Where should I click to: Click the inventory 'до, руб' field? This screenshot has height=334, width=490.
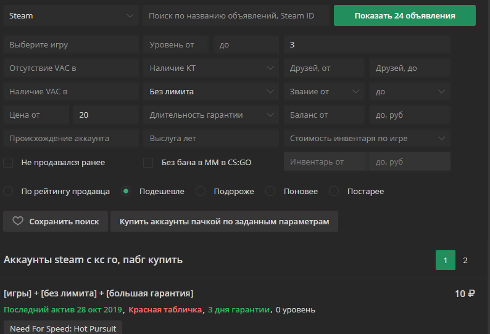coord(410,161)
